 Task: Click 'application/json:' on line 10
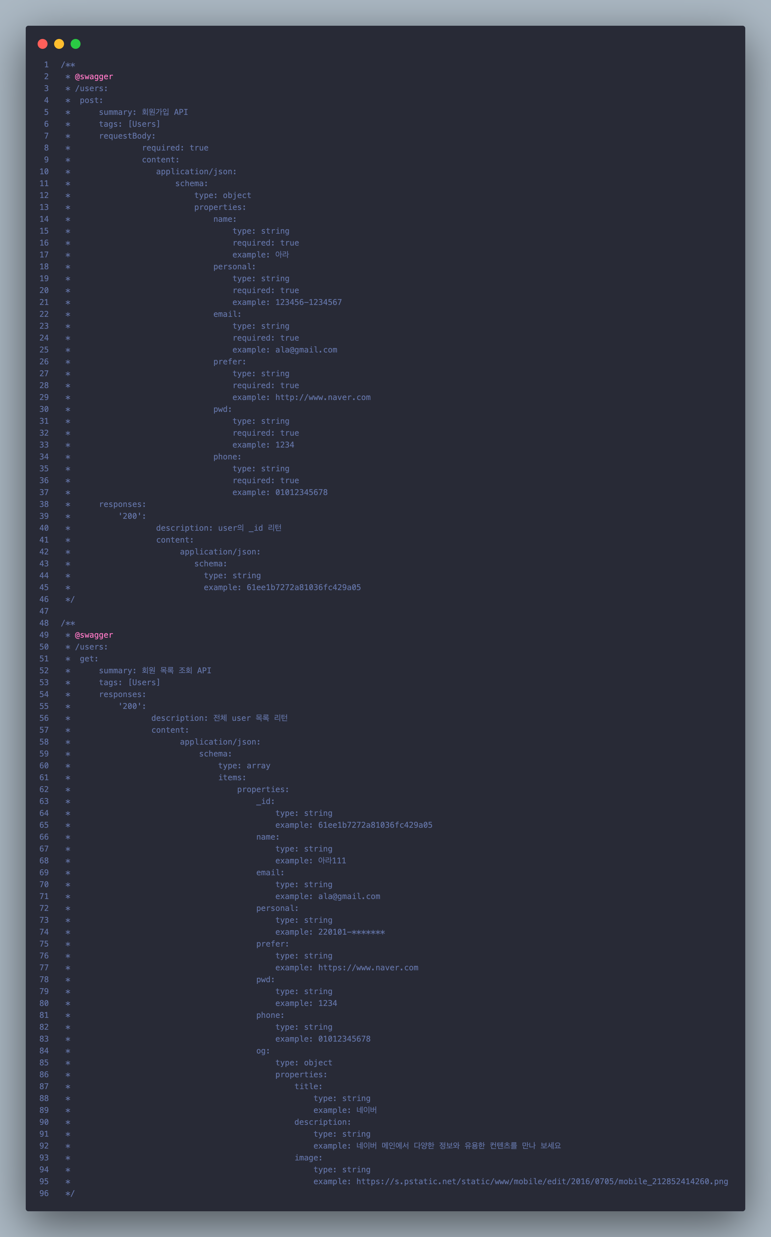pyautogui.click(x=196, y=172)
